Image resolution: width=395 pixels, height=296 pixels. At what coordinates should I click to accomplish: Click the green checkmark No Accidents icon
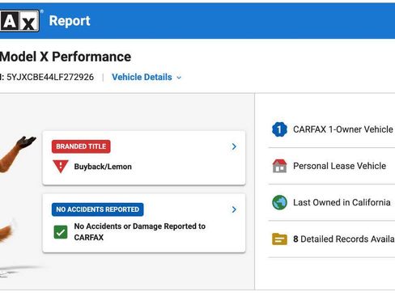click(x=61, y=232)
